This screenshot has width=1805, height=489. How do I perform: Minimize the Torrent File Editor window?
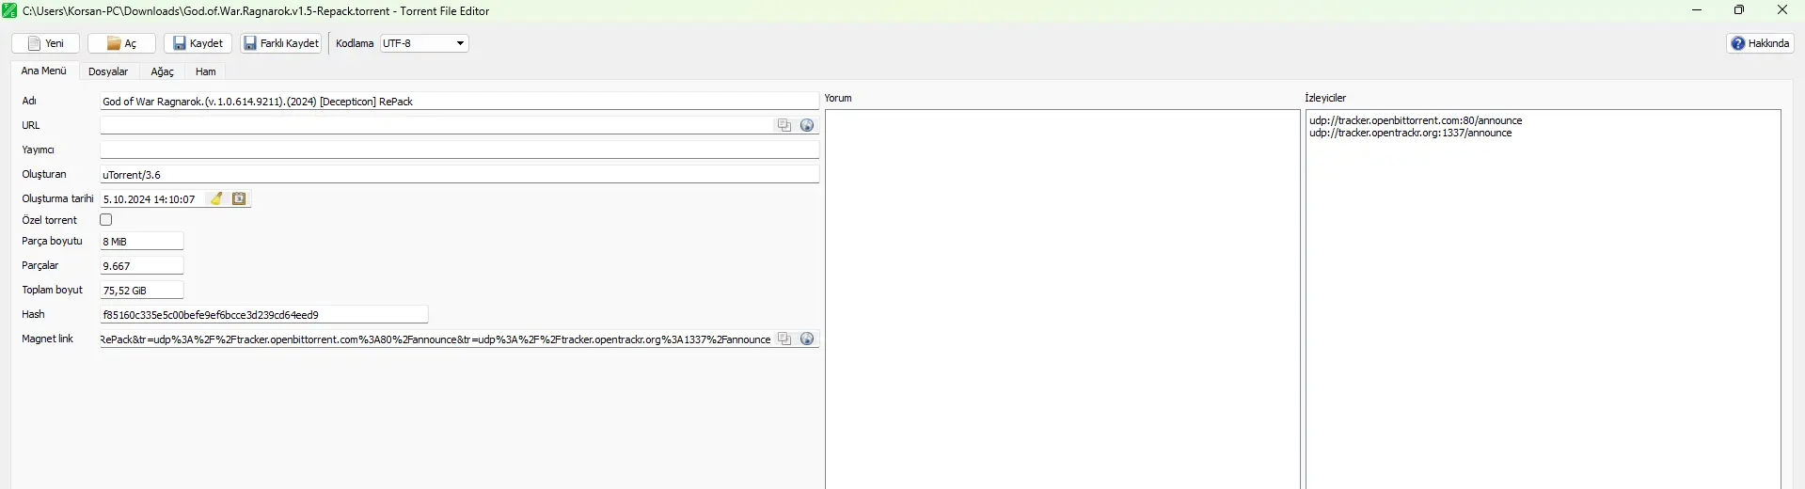1697,10
